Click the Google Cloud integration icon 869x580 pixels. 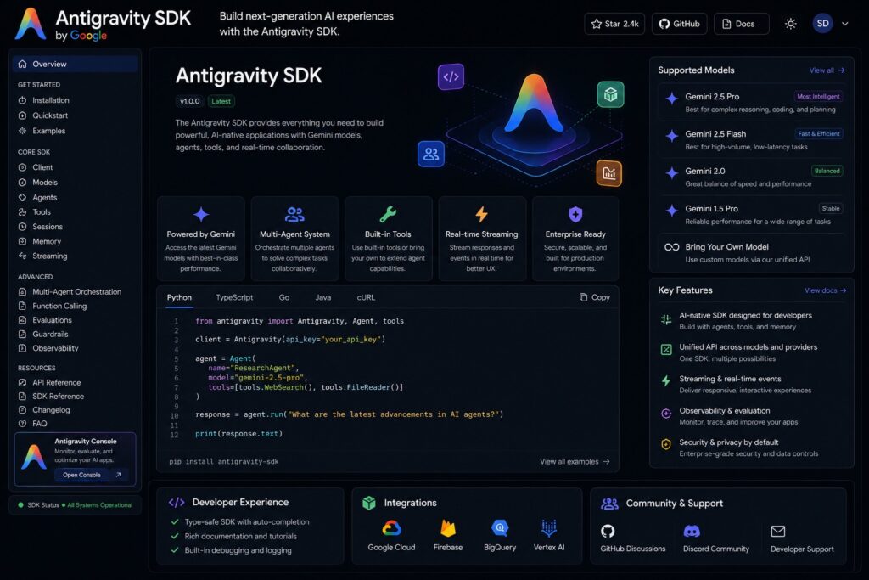click(391, 528)
